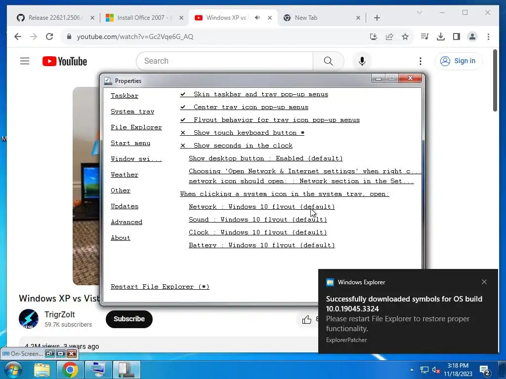
Task: Like the video with thumbs-up icon
Action: [x=306, y=319]
